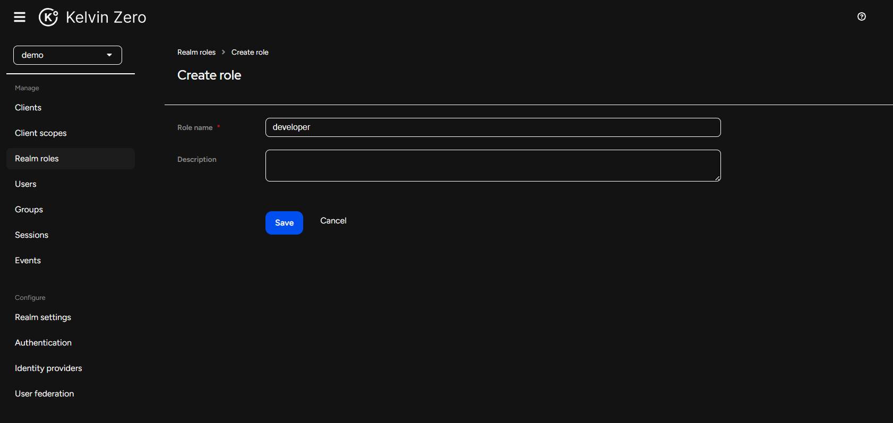This screenshot has height=423, width=893.
Task: Open Realm settings
Action: 43,317
